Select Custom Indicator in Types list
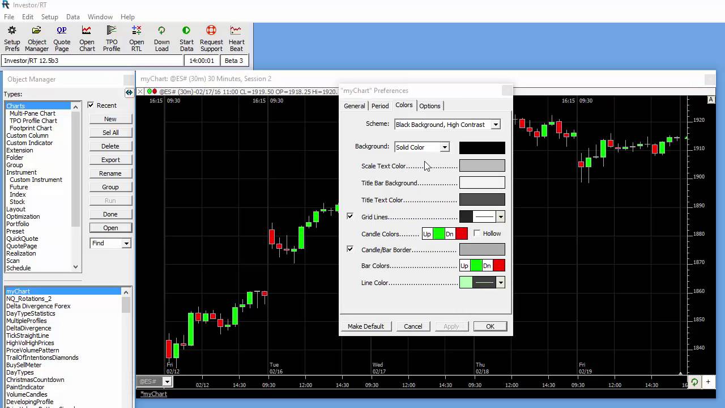This screenshot has width=725, height=408. tap(29, 143)
